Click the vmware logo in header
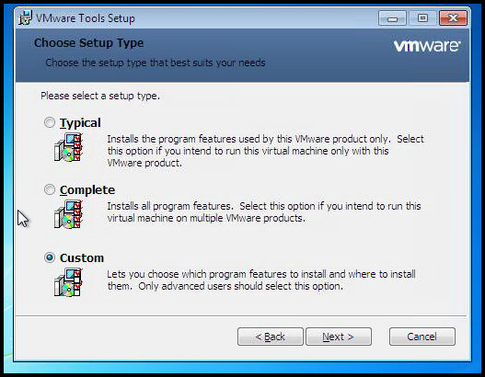 tap(427, 46)
